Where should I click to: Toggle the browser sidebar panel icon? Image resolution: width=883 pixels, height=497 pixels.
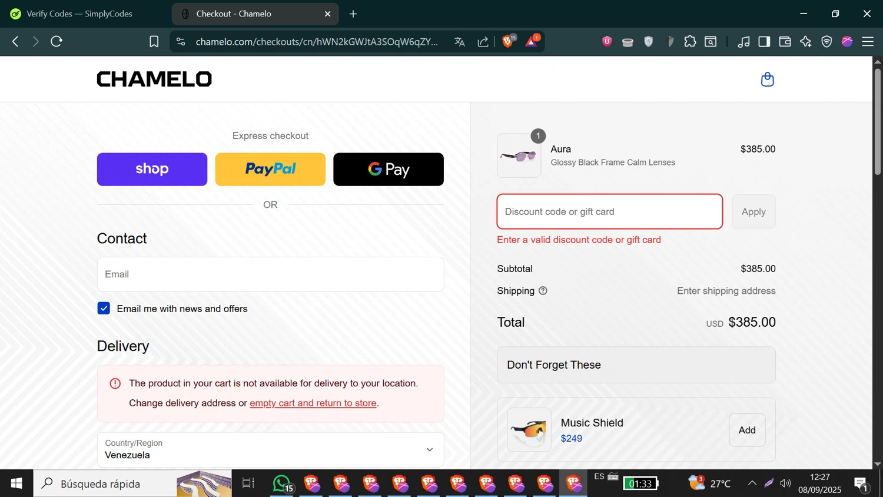(x=764, y=41)
